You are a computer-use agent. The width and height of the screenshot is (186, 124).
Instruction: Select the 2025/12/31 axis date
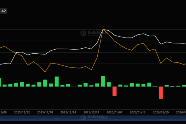point(91,113)
